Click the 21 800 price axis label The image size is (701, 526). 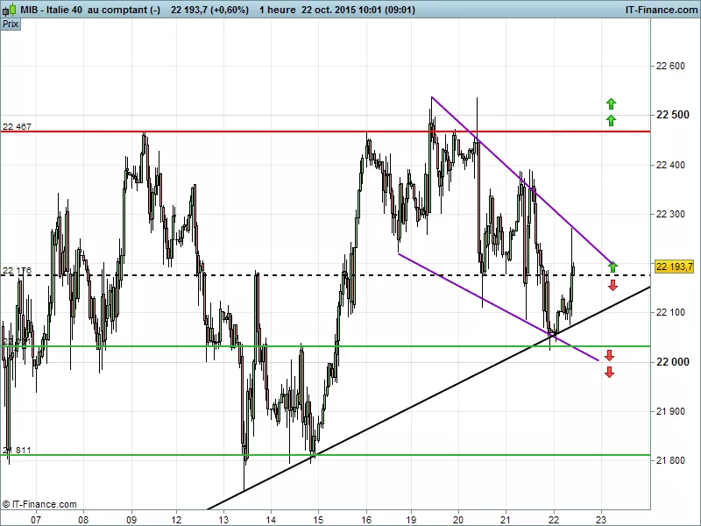click(x=670, y=460)
